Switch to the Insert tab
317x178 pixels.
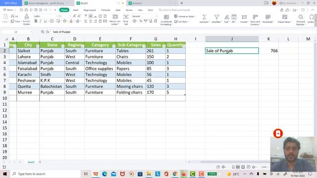pyautogui.click(x=75, y=10)
